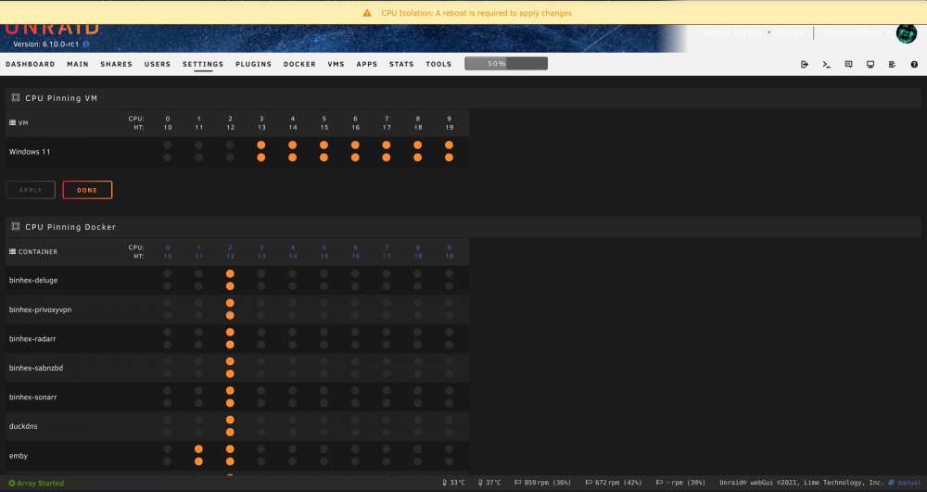
Task: Toggle CPU 6 pin for Windows 11
Action: [x=355, y=145]
